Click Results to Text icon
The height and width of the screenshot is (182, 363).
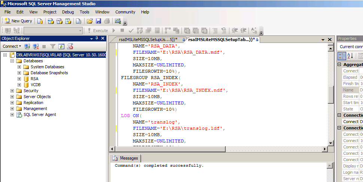click(x=187, y=31)
